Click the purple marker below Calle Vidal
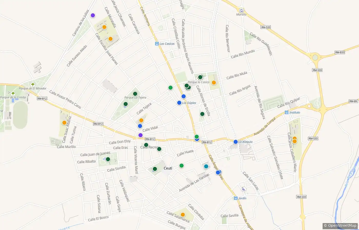Viewport: 359px width, 230px height. pyautogui.click(x=141, y=135)
